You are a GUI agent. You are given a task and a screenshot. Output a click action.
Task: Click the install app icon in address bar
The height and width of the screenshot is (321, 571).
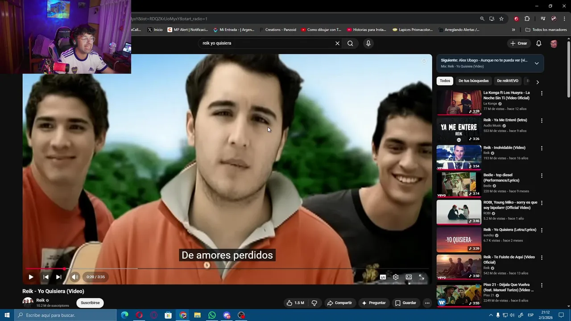492,19
